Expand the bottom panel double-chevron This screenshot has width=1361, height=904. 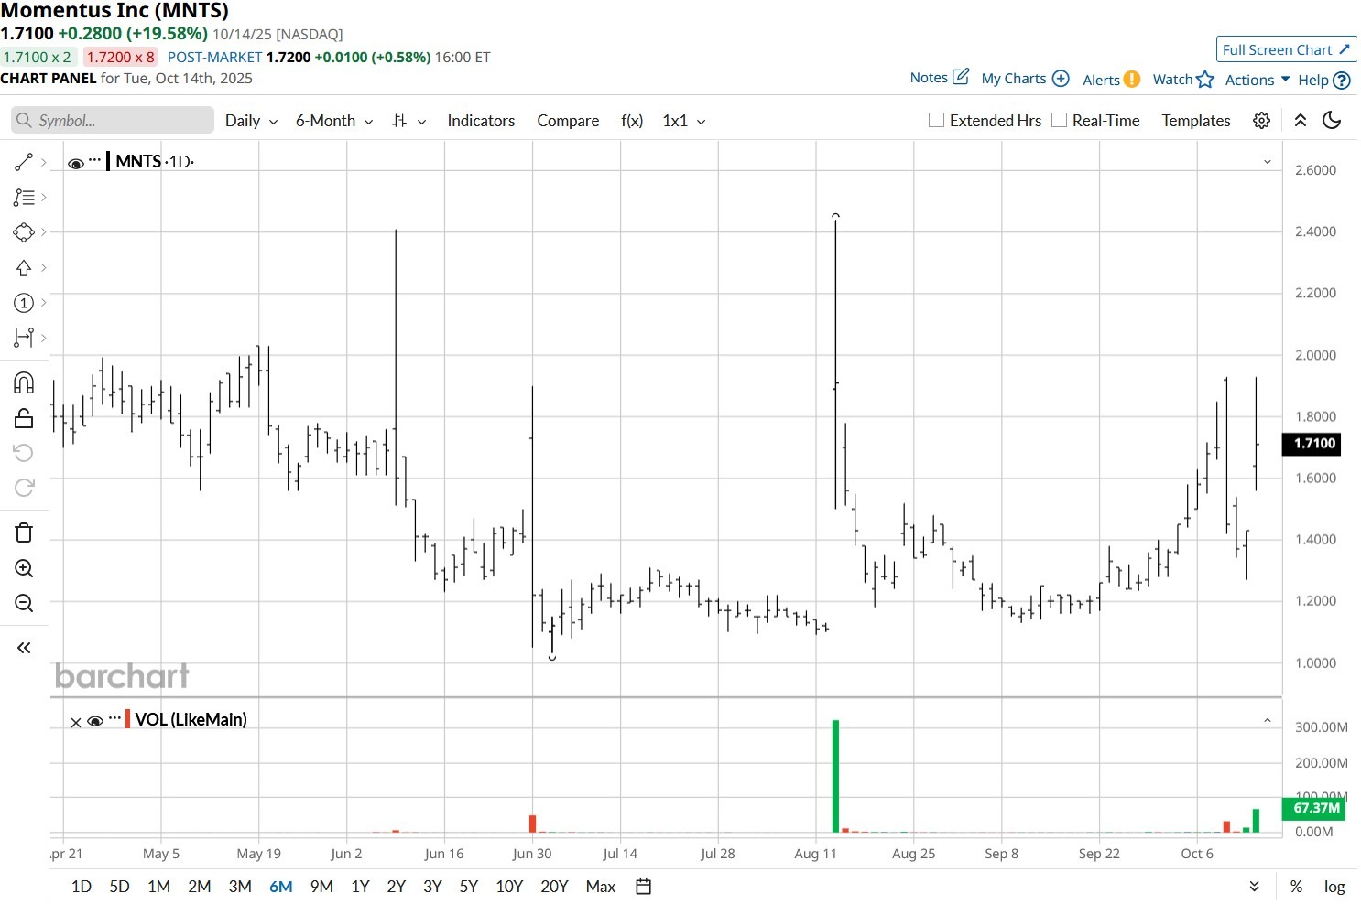(x=1254, y=887)
